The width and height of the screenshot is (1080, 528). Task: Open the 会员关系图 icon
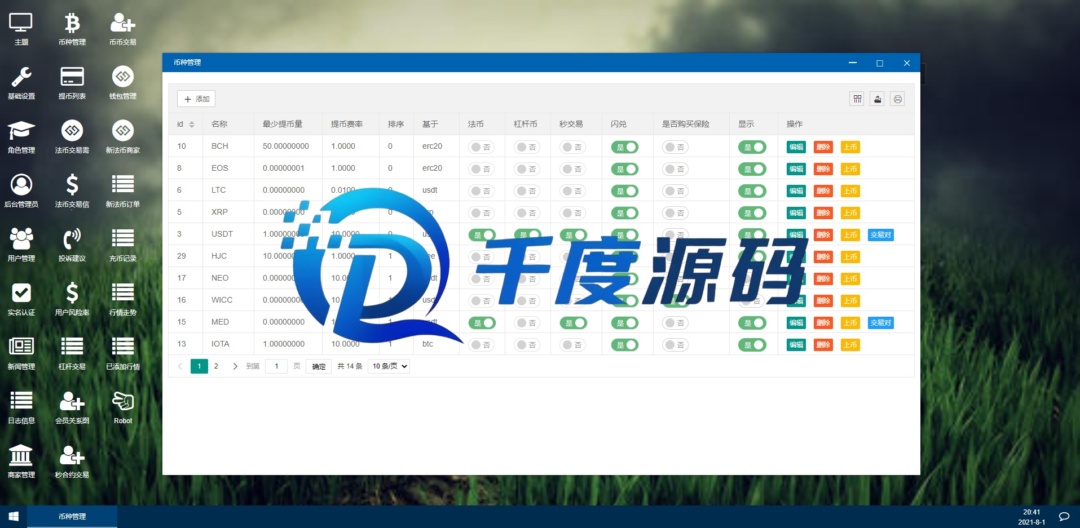72,408
